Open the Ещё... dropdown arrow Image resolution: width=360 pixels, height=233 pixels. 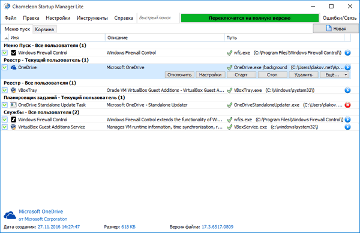346,75
